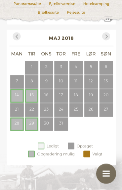Switch to the Bjælkeværelse tab
Screen dimensions: 122x190
(62, 4)
